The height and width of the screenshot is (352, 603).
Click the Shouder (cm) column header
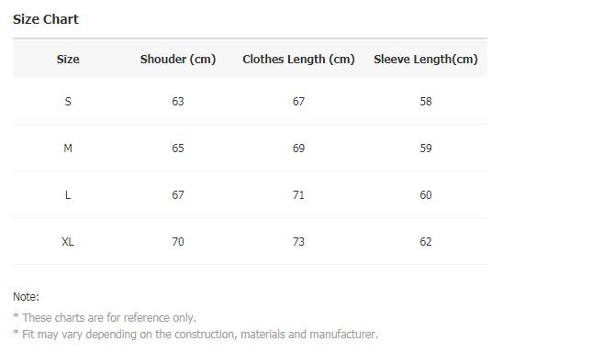178,60
